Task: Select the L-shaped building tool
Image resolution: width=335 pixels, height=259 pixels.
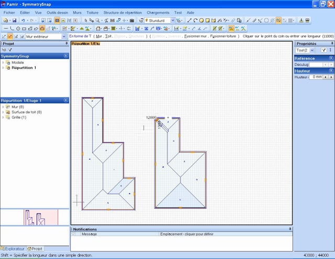Action: tap(30, 29)
